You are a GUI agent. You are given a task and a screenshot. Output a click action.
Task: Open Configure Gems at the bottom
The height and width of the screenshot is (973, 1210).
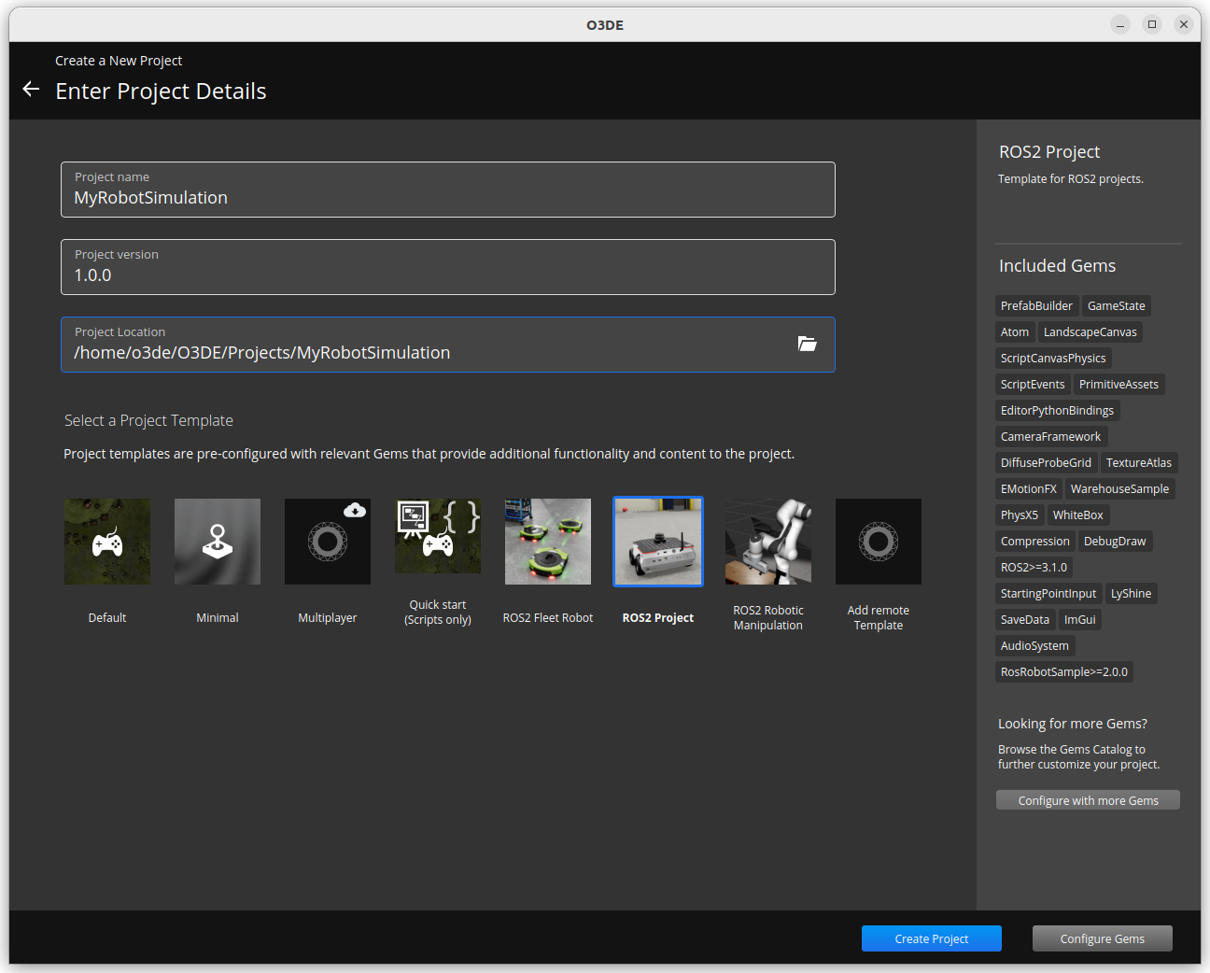tap(1103, 938)
